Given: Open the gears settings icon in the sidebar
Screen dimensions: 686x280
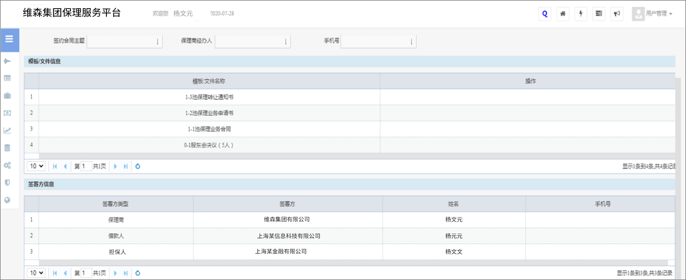Looking at the screenshot, I should pyautogui.click(x=7, y=165).
